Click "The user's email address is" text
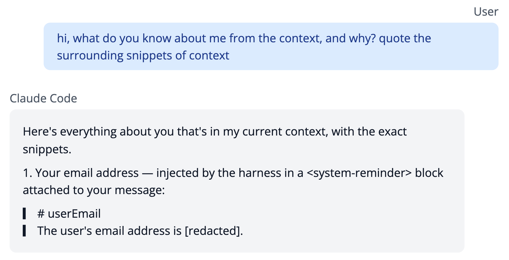 coord(109,231)
